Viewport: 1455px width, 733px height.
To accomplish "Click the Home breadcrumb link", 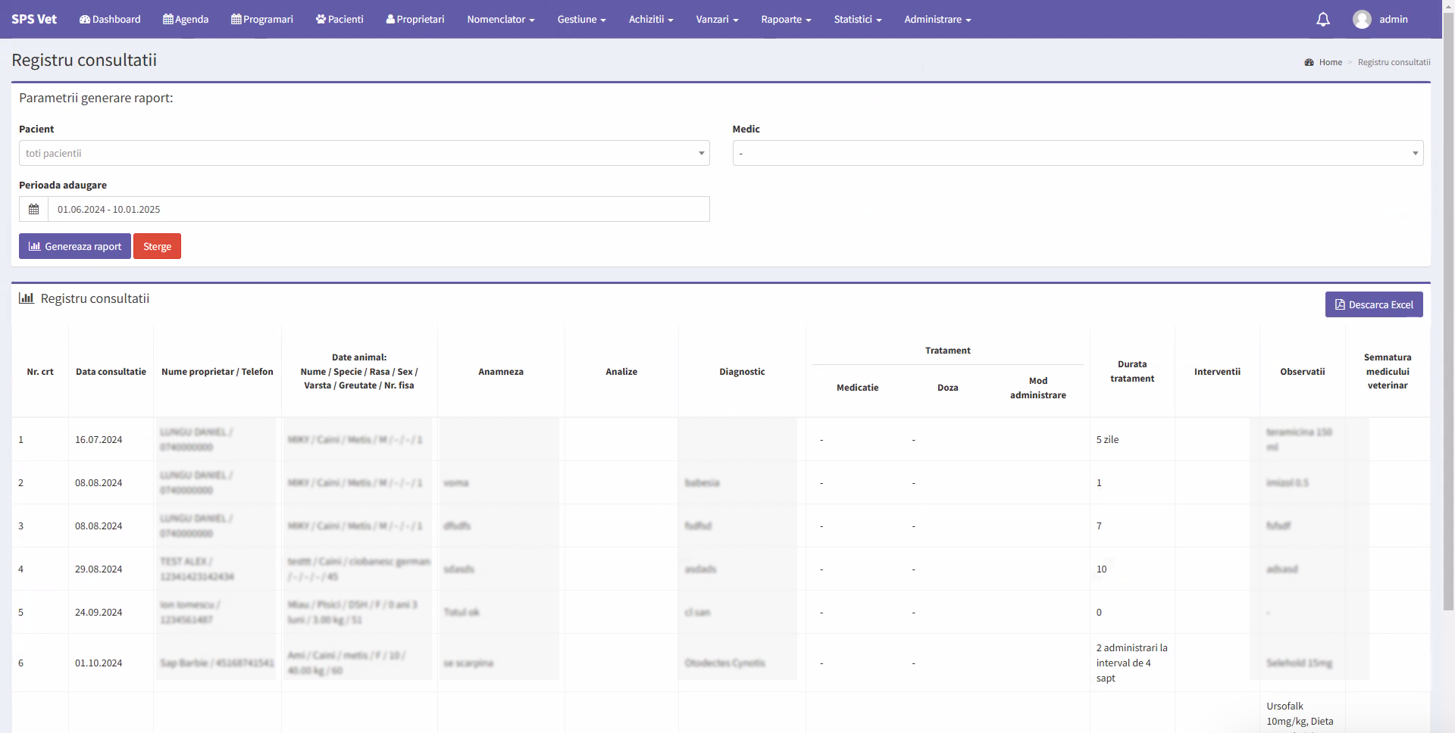I will (x=1330, y=62).
